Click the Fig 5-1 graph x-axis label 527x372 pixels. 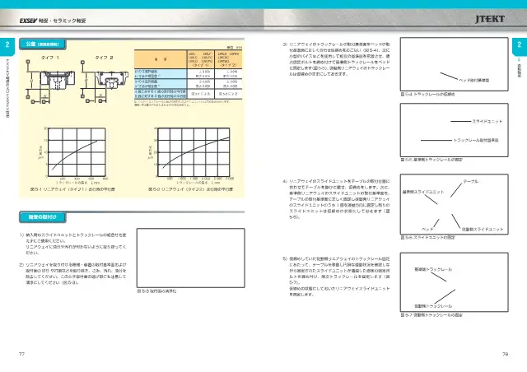(77, 183)
